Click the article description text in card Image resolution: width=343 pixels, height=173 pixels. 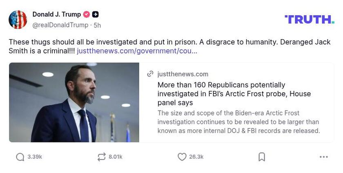[238, 122]
